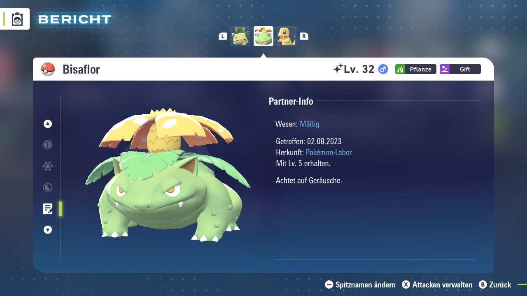Click the Poké Ball icon beside Bisaflor

pyautogui.click(x=48, y=69)
